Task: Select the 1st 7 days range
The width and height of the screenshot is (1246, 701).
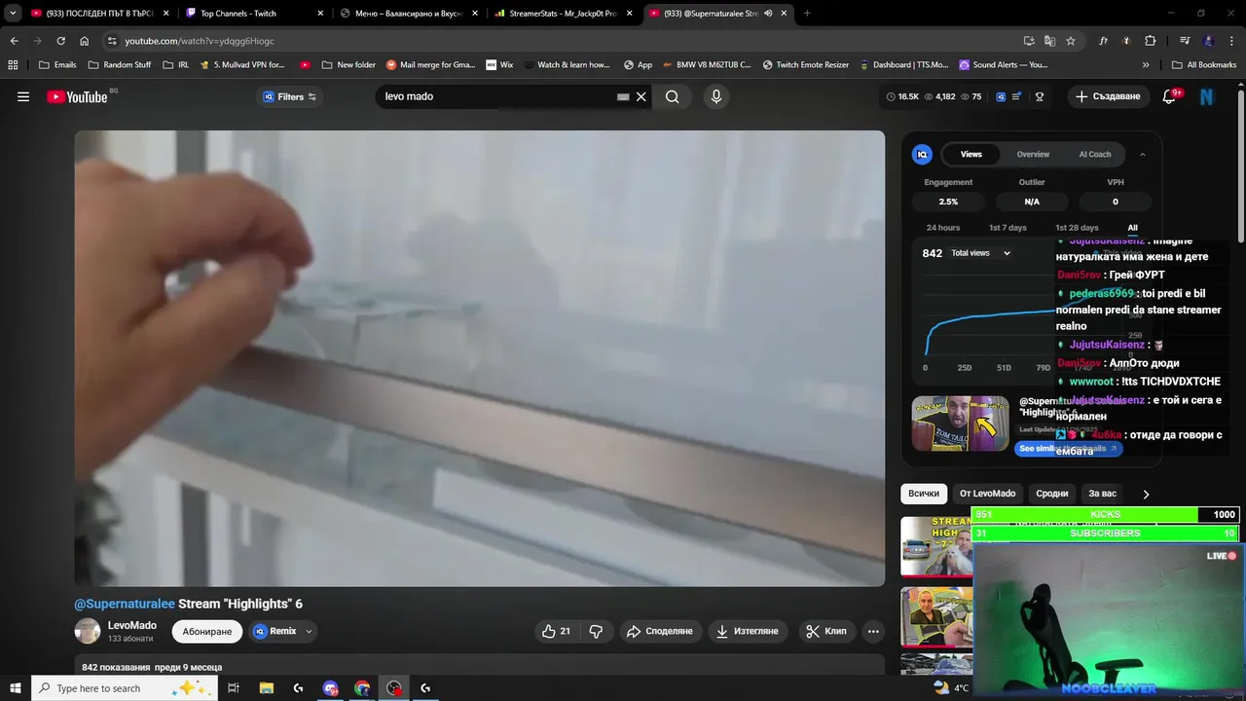Action: point(1008,228)
